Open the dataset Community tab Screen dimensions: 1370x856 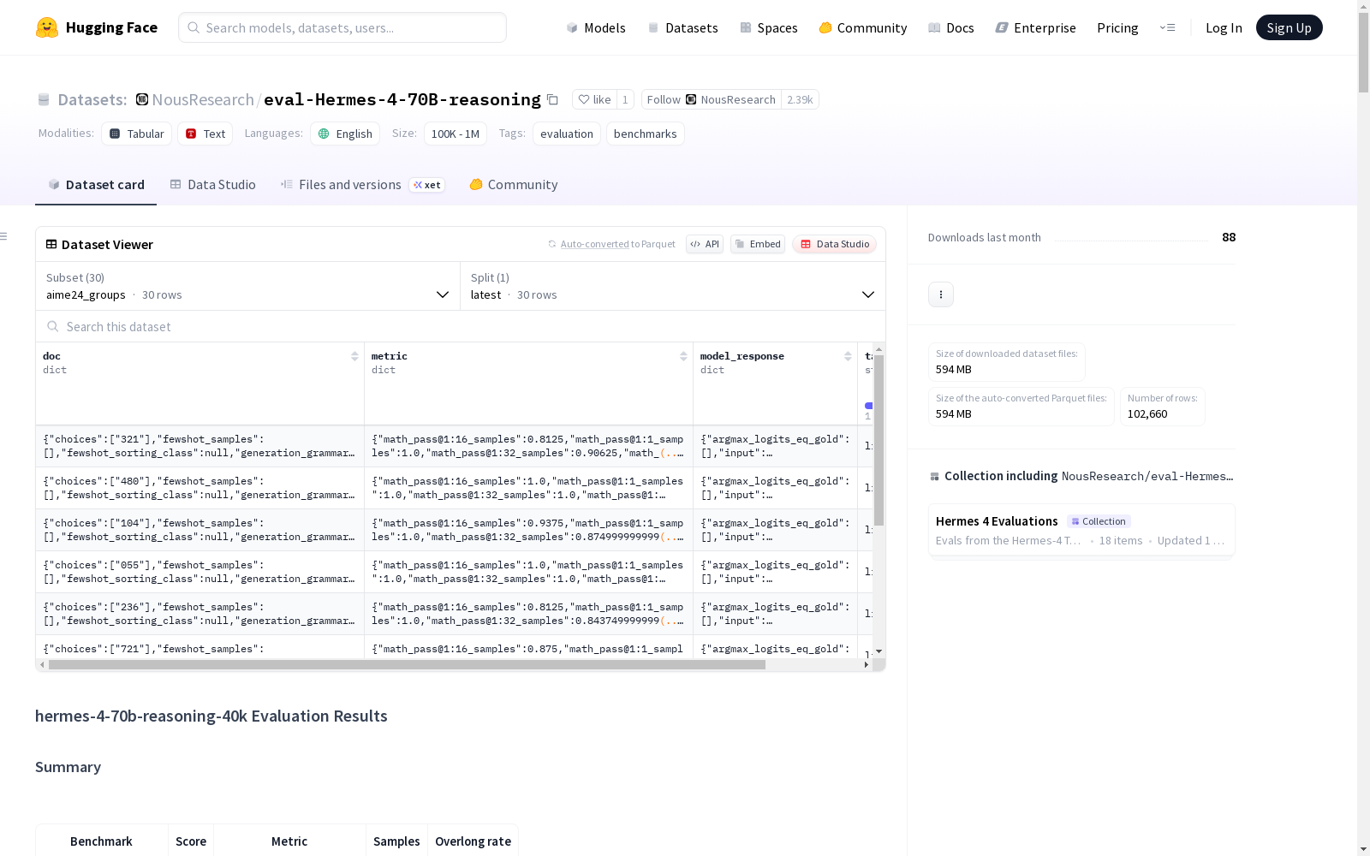click(514, 185)
